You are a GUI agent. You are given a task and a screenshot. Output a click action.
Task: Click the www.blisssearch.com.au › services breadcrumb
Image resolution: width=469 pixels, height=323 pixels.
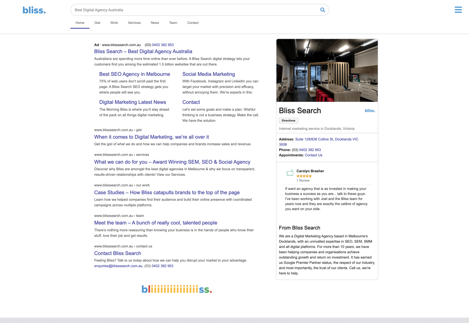click(x=122, y=155)
